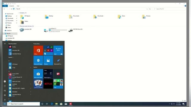Screen dimensions: 191x107
Task: Refresh the This PC view
Action: click(150, 9)
